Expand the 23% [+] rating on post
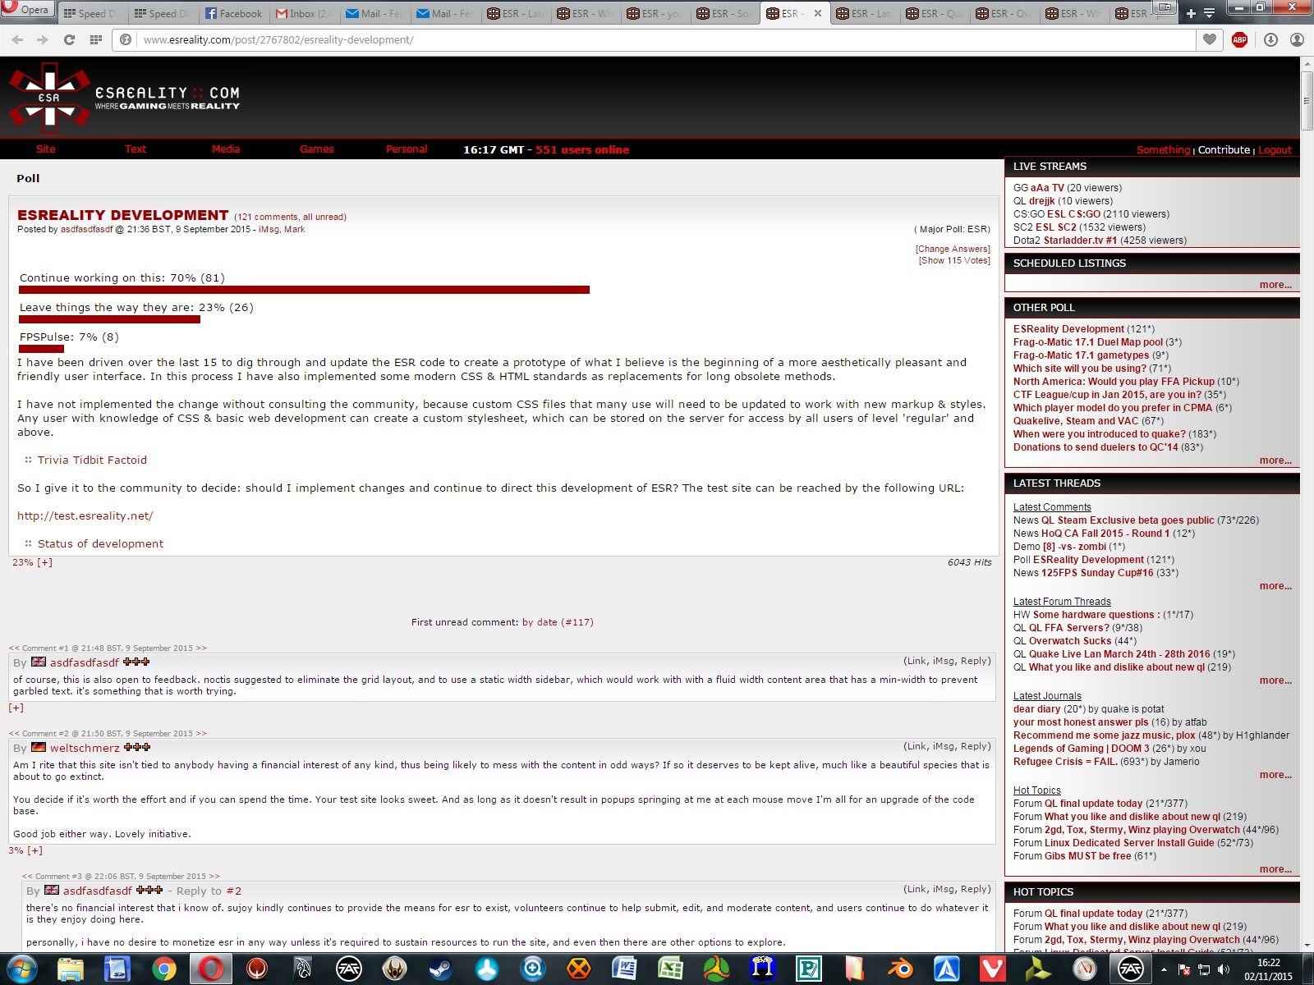Viewport: 1314px width, 985px height. 32,562
